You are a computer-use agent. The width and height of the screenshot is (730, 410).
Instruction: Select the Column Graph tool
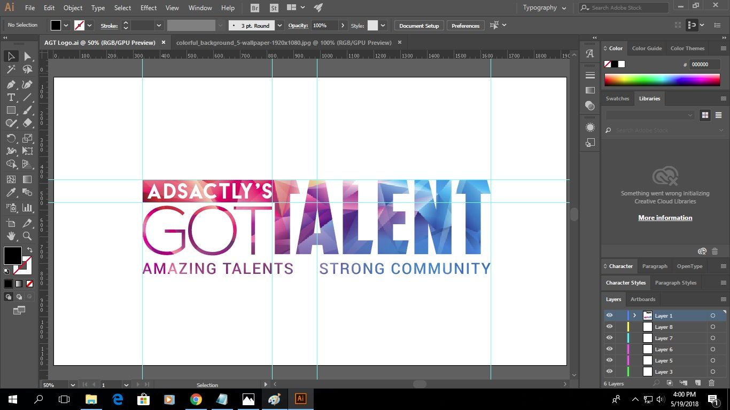tap(27, 208)
